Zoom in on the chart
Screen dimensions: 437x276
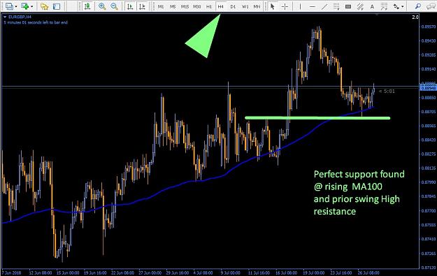point(102,6)
